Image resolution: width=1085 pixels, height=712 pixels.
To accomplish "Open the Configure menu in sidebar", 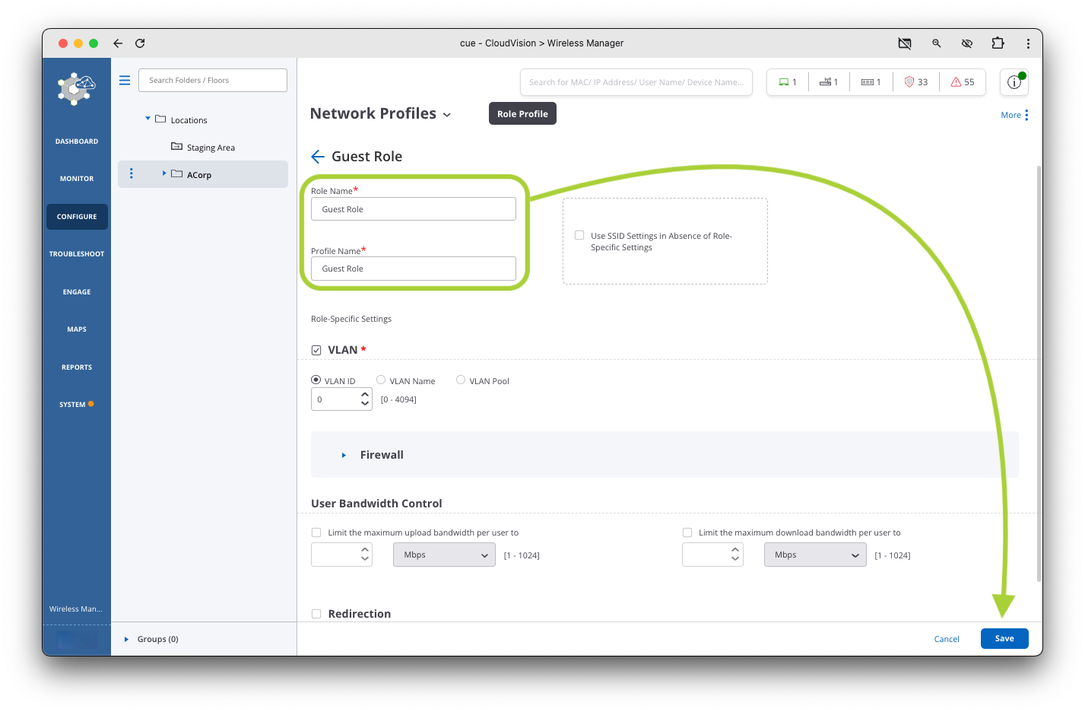I will (x=77, y=217).
